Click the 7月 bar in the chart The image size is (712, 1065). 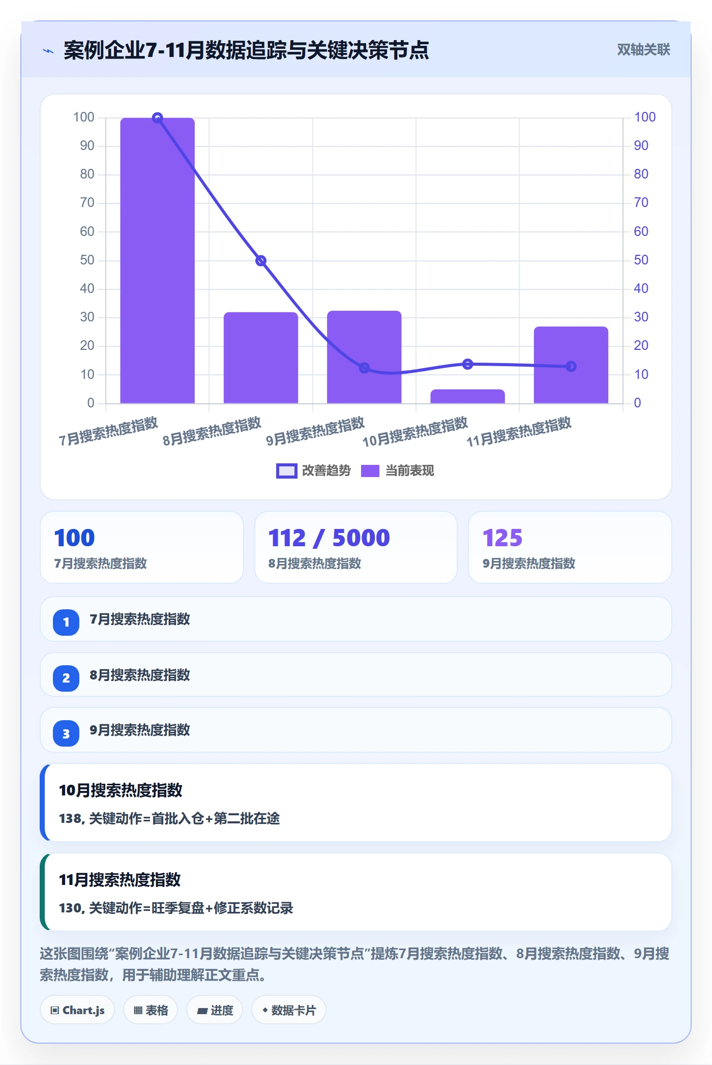(158, 260)
